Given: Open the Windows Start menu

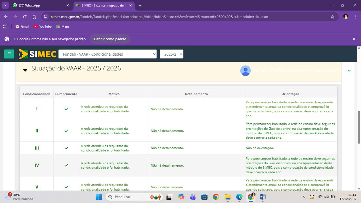Looking at the screenshot, I should (x=99, y=197).
